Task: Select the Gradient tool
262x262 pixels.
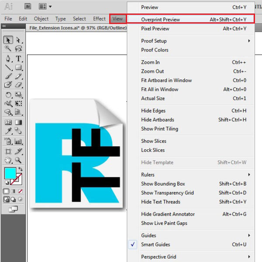Action: pos(18,122)
